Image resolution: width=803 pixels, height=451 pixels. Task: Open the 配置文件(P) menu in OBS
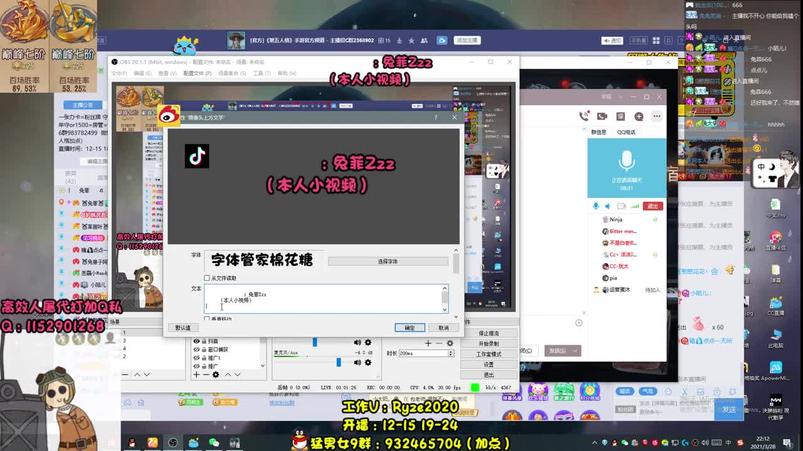tap(197, 73)
